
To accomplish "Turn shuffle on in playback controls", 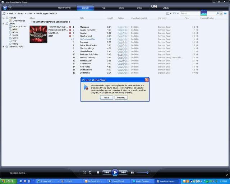I will (x=84, y=172).
